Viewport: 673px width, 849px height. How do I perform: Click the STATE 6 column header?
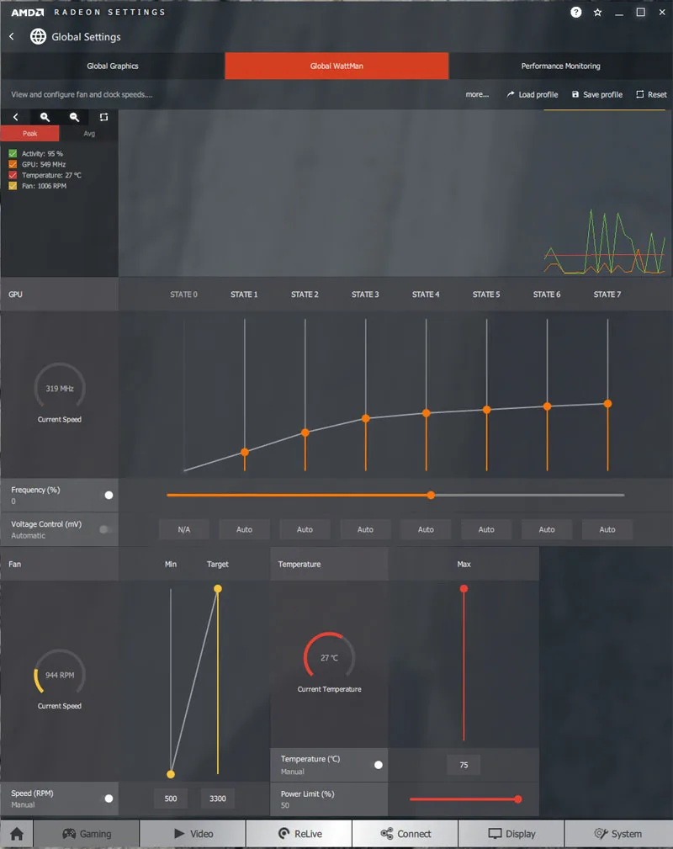point(546,294)
